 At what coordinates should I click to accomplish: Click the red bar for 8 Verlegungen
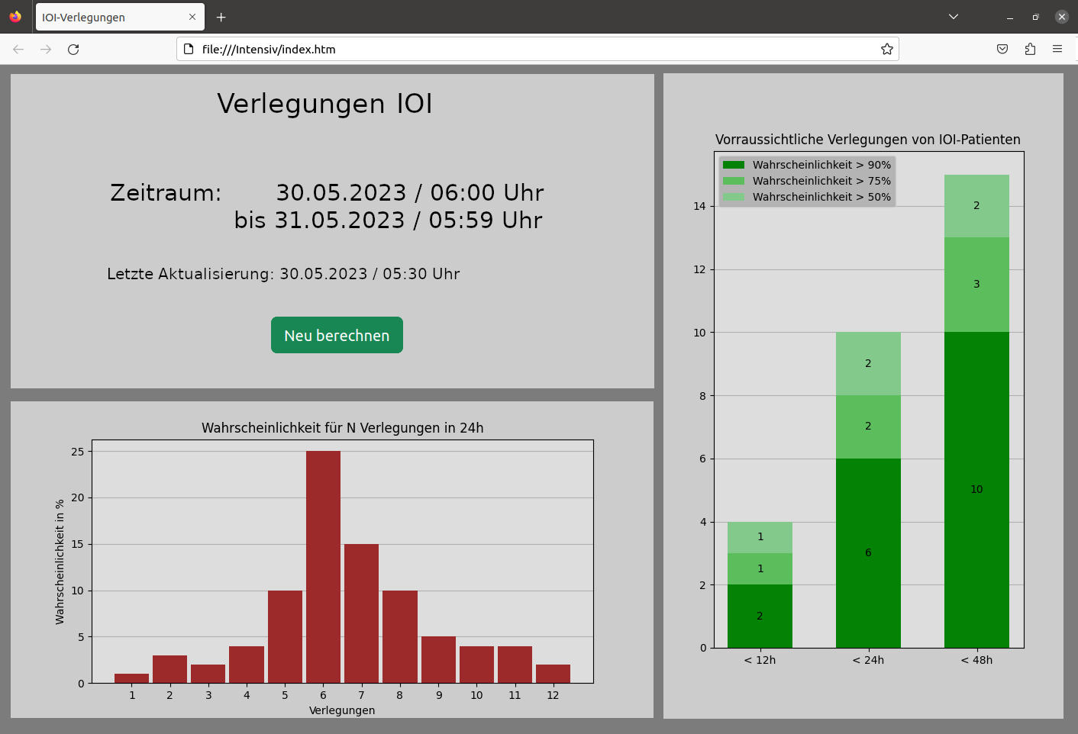(400, 636)
